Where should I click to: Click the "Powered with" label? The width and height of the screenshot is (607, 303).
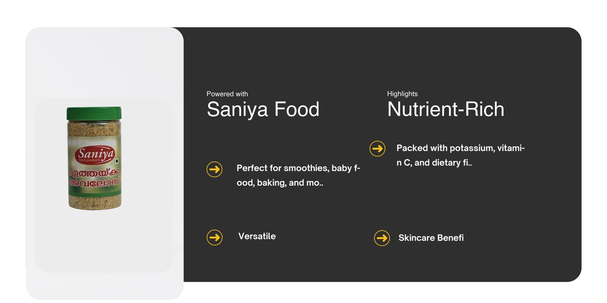tap(227, 94)
